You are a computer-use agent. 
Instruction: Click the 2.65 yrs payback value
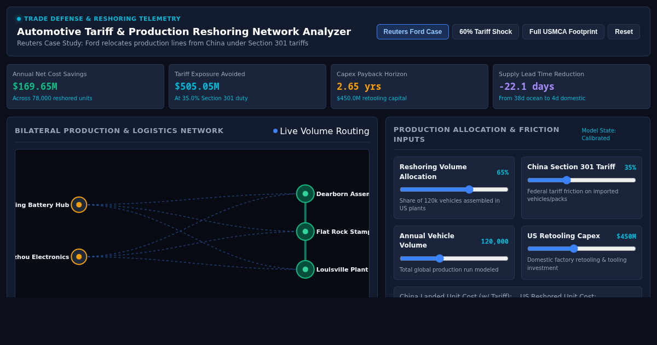[x=359, y=87]
